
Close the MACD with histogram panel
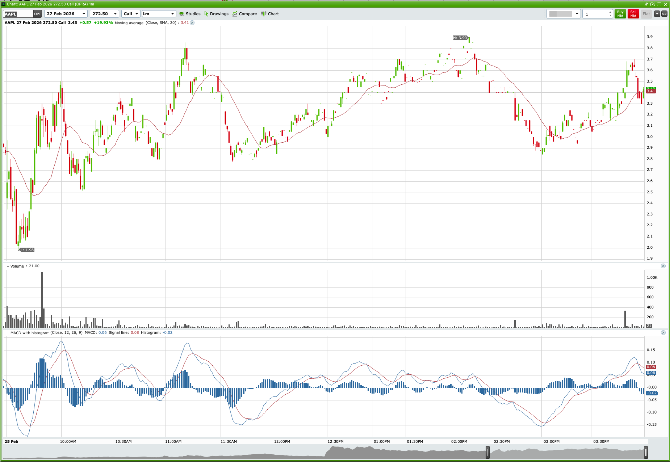[663, 332]
